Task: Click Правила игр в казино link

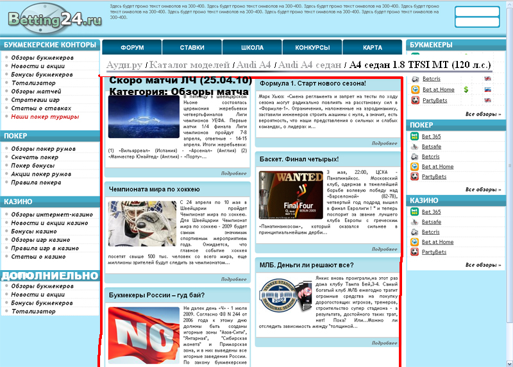Action: click(x=45, y=248)
